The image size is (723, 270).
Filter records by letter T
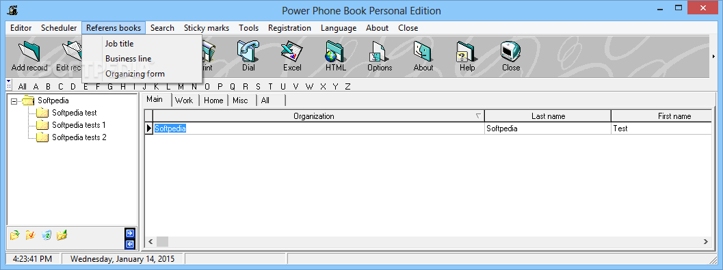pos(271,86)
